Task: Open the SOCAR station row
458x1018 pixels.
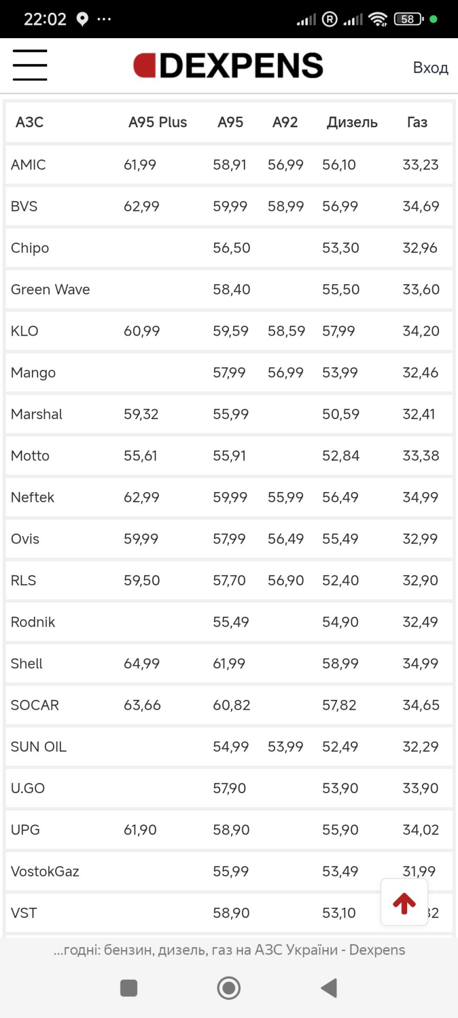Action: tap(229, 705)
